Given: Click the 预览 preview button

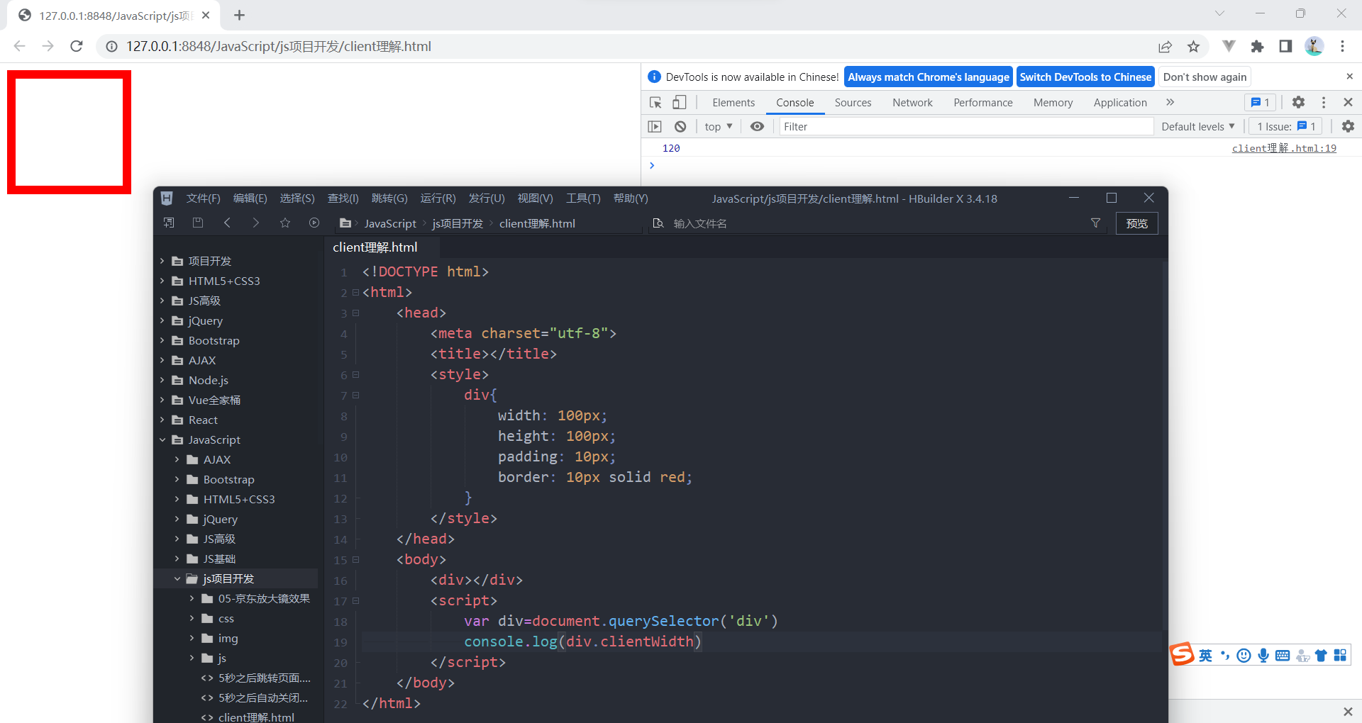Looking at the screenshot, I should tap(1136, 223).
